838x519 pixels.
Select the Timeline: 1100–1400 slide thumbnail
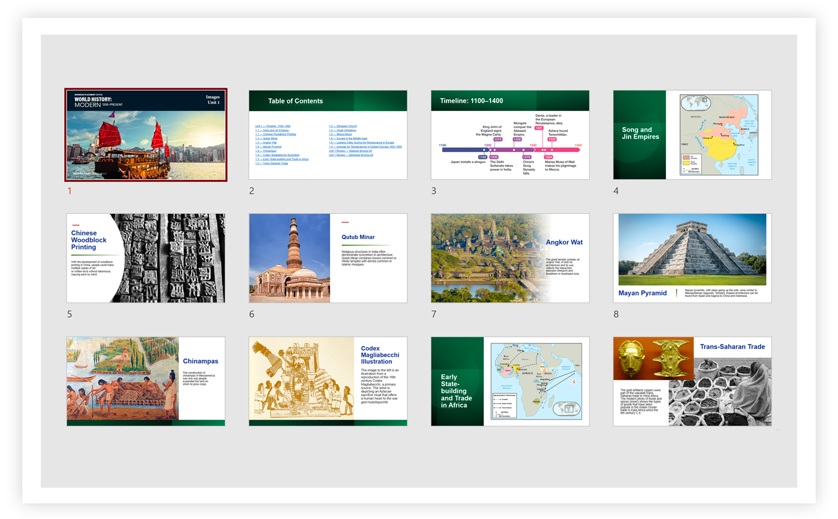tap(510, 134)
